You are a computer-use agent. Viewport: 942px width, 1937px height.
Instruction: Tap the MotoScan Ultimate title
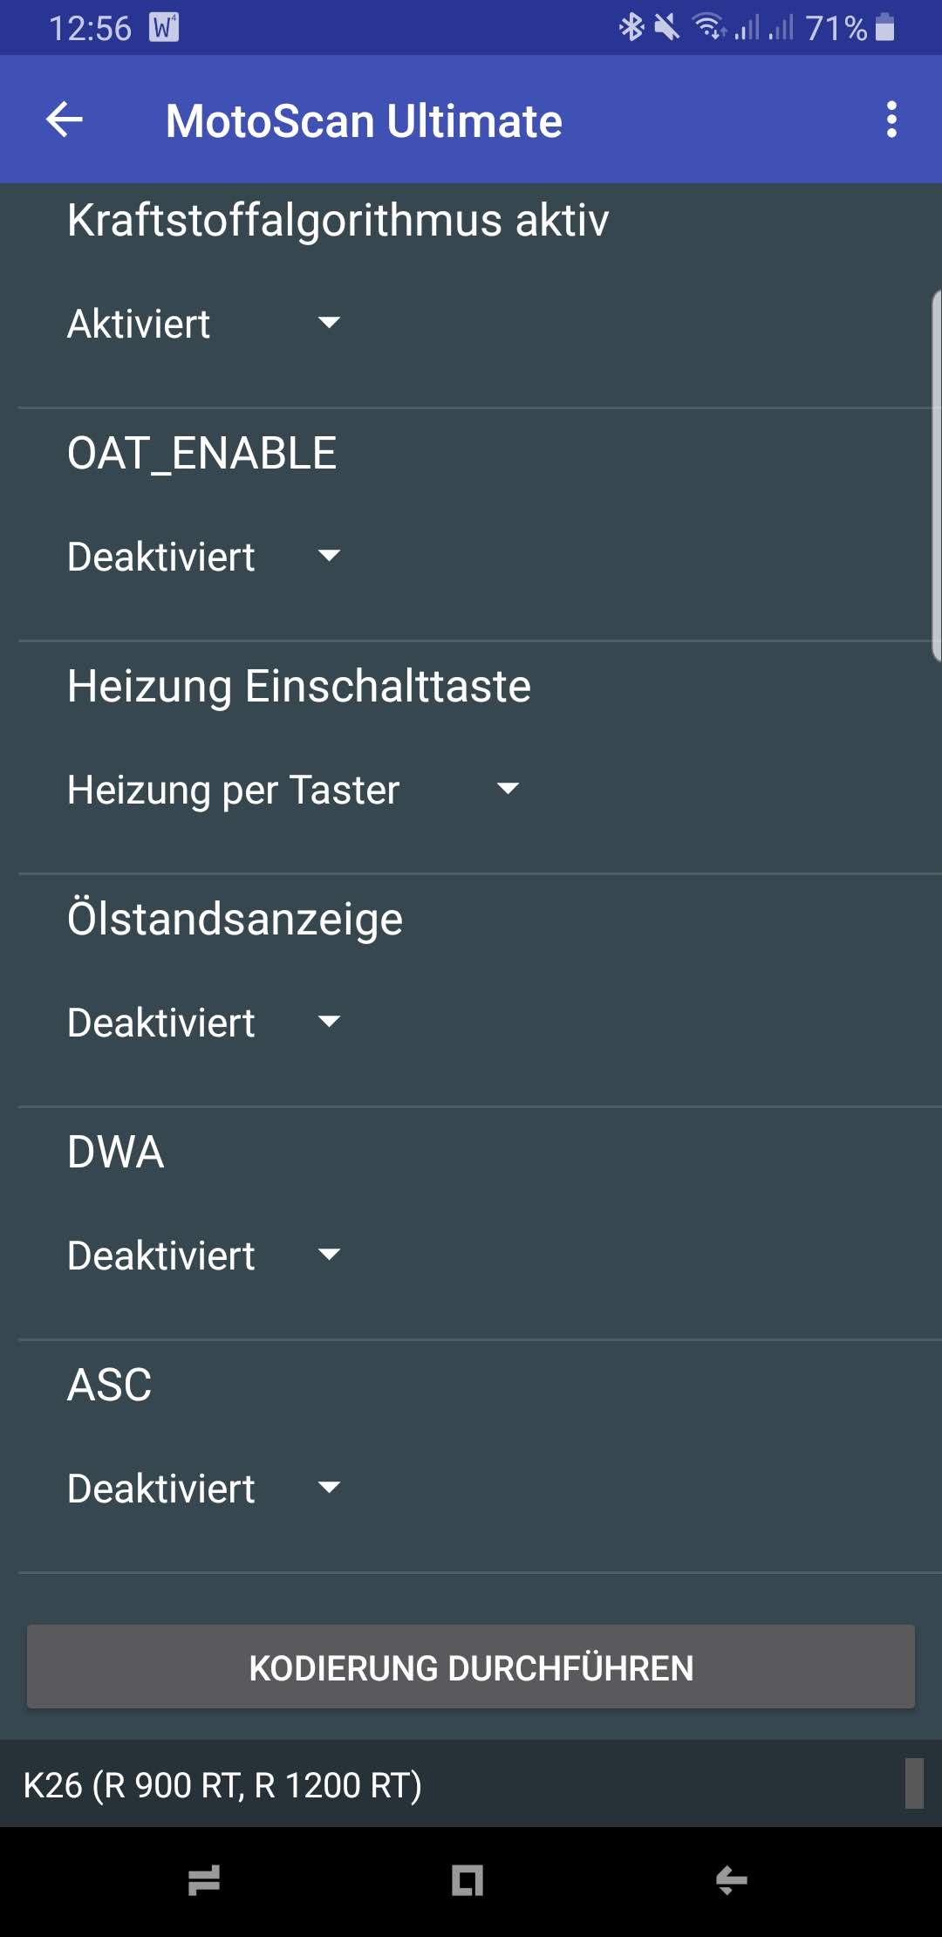(x=364, y=120)
